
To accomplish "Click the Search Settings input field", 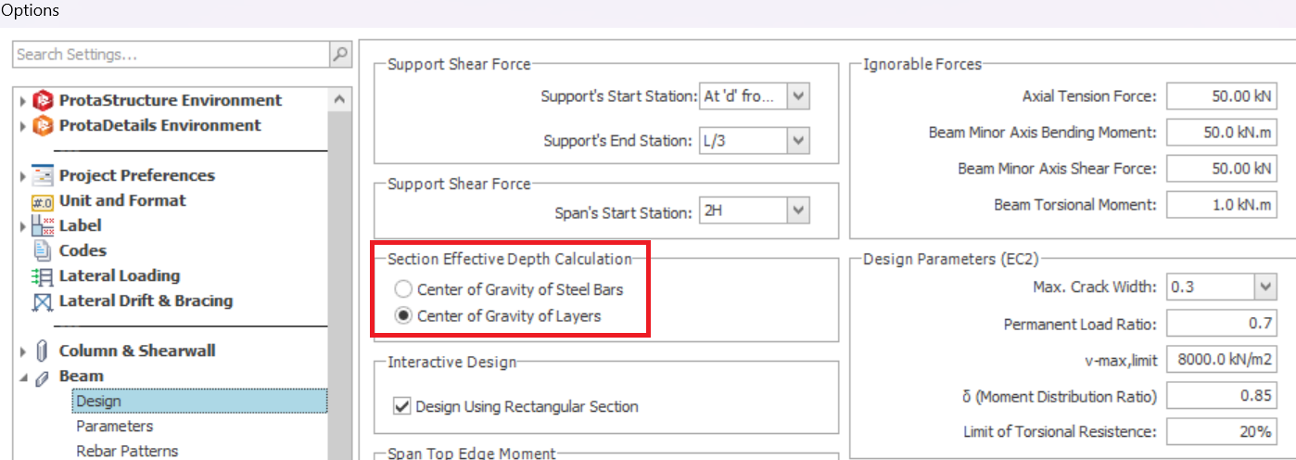I will 172,55.
